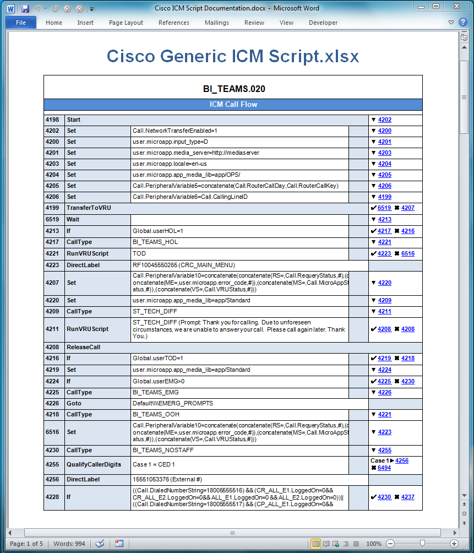Open the Page Layout ribbon tab
474x553 pixels.
click(126, 23)
